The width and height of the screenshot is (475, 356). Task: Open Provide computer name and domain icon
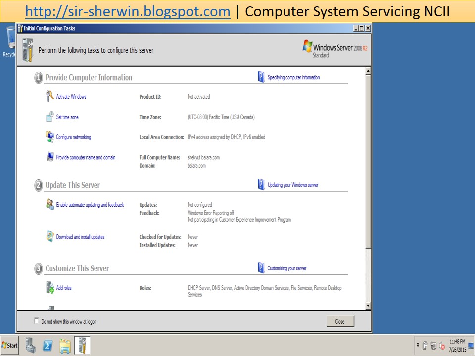point(50,157)
